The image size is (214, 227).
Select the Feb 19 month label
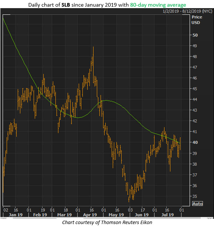click(x=40, y=215)
